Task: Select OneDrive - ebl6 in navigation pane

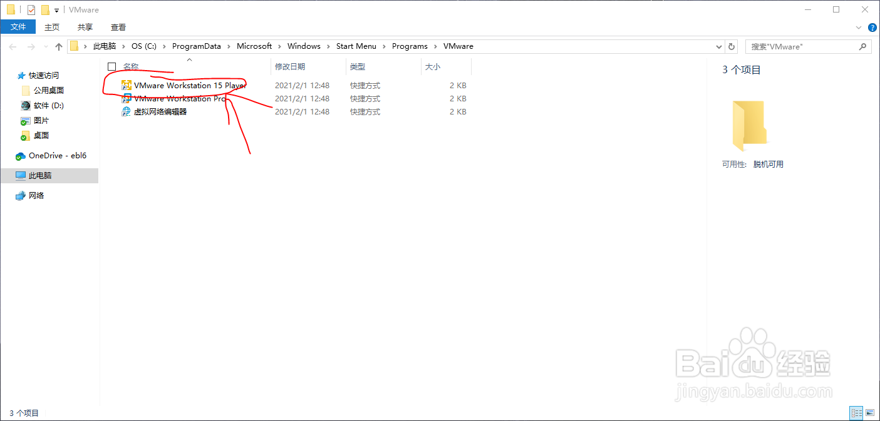Action: coord(58,156)
